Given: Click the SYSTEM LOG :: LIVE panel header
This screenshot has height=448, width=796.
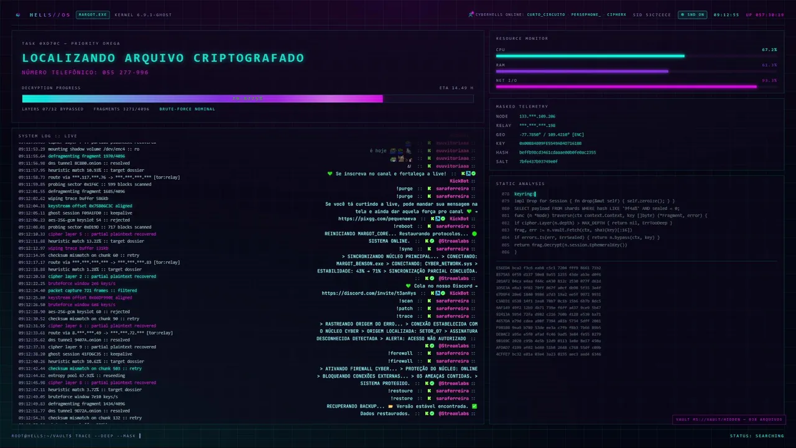Looking at the screenshot, I should pos(48,136).
